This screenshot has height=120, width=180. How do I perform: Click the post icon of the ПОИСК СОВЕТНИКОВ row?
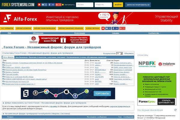3,79
